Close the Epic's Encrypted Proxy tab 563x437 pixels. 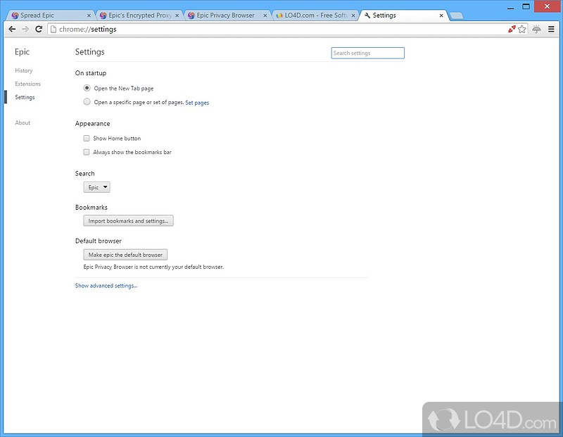coord(177,15)
